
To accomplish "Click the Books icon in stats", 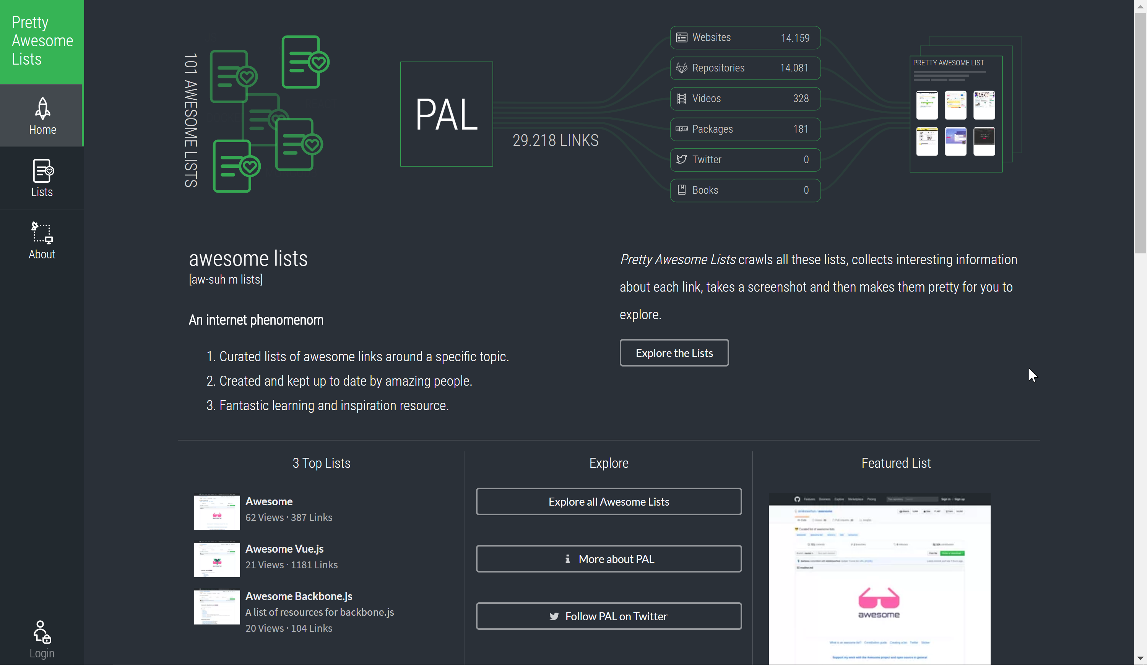I will (x=681, y=190).
